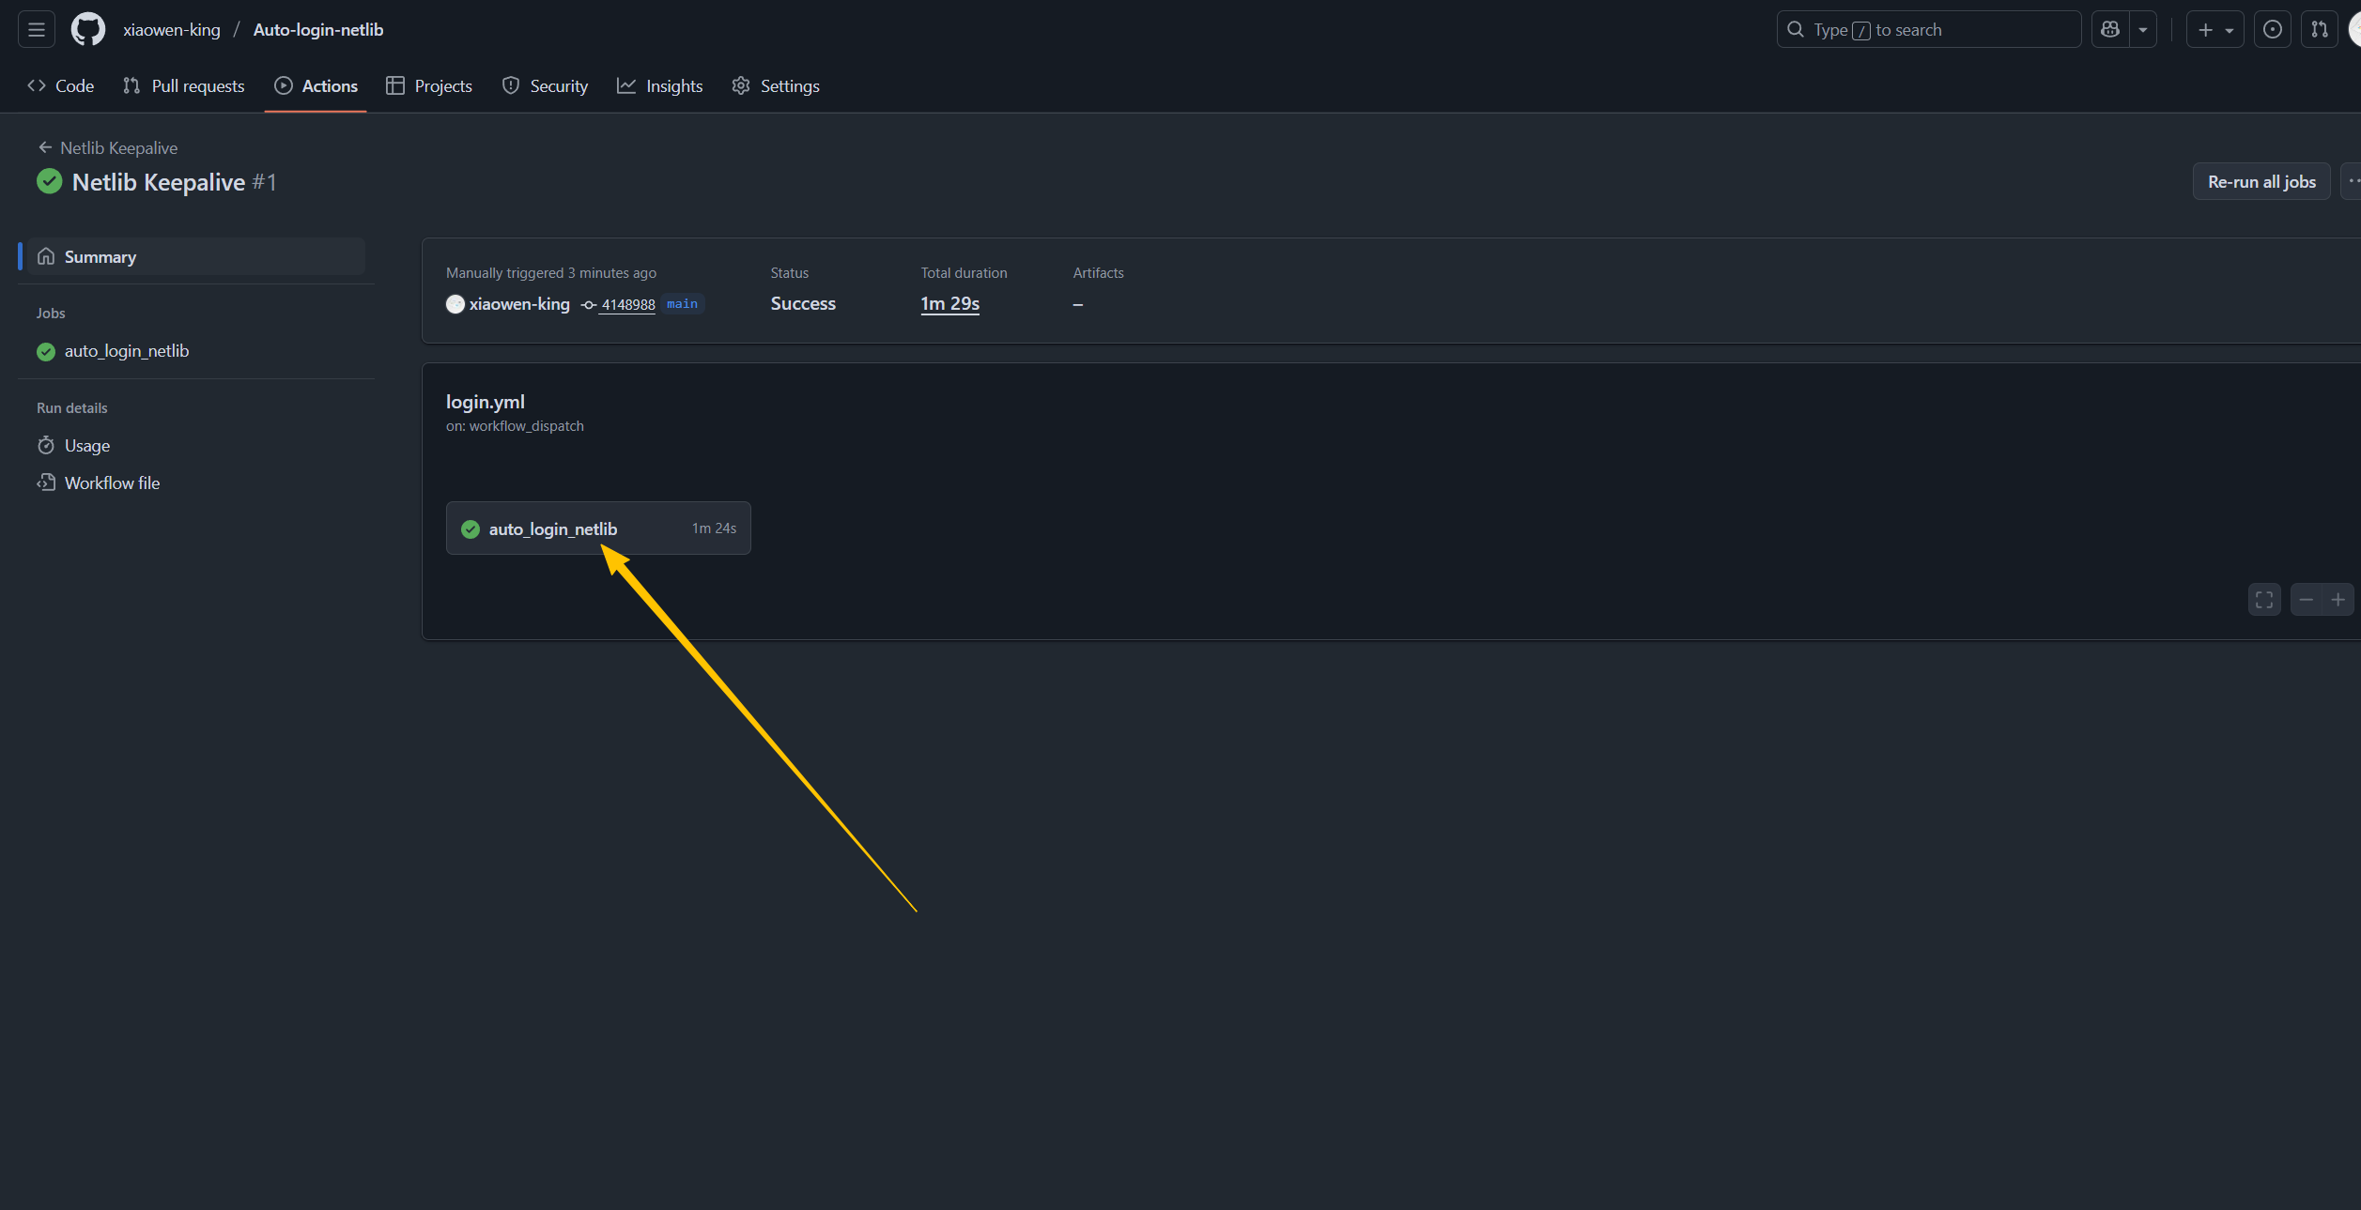Screen dimensions: 2361x1210
Task: Open the issues icon in header
Action: [x=2272, y=30]
